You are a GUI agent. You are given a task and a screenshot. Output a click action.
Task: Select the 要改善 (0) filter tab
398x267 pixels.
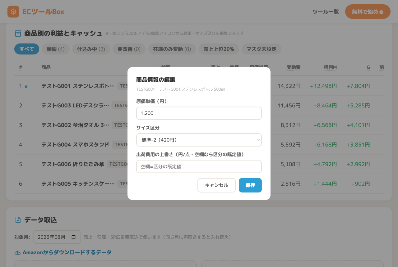[x=129, y=49]
